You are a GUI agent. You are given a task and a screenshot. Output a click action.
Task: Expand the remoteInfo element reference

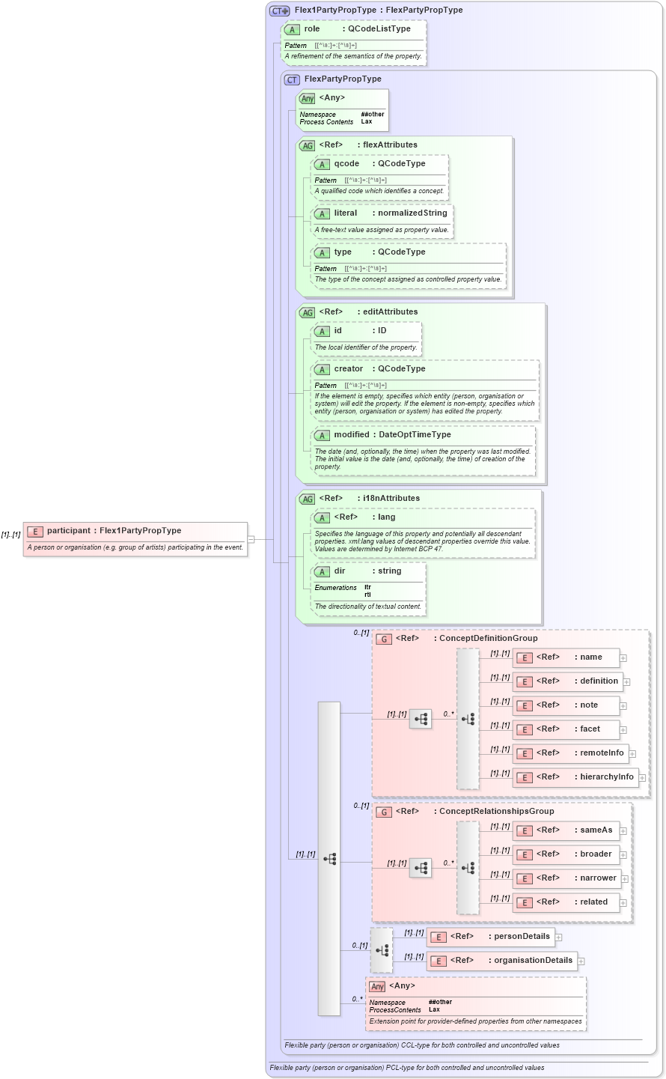(632, 755)
